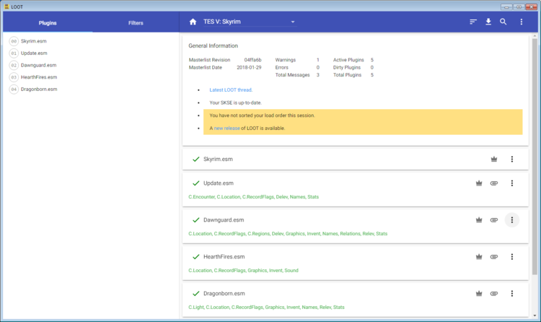The width and height of the screenshot is (541, 322).
Task: Click the crown icon on the Update.esm card
Action: (479, 183)
